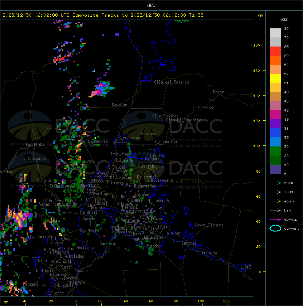
Task: Click the Divisadero place label
Action: pyautogui.click(x=162, y=180)
